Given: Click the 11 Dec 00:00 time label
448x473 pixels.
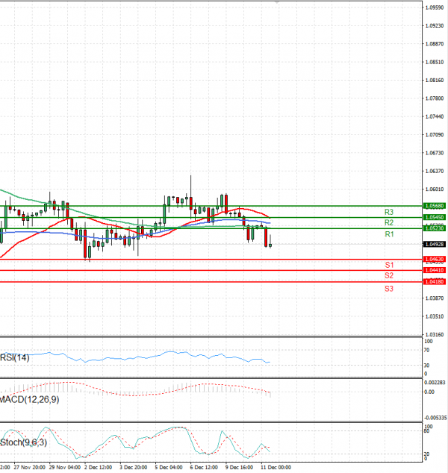Looking at the screenshot, I should [x=276, y=467].
